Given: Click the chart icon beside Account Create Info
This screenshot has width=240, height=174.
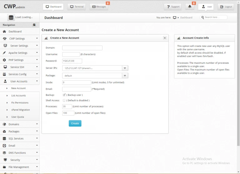Looking at the screenshot, I should pyautogui.click(x=179, y=38).
